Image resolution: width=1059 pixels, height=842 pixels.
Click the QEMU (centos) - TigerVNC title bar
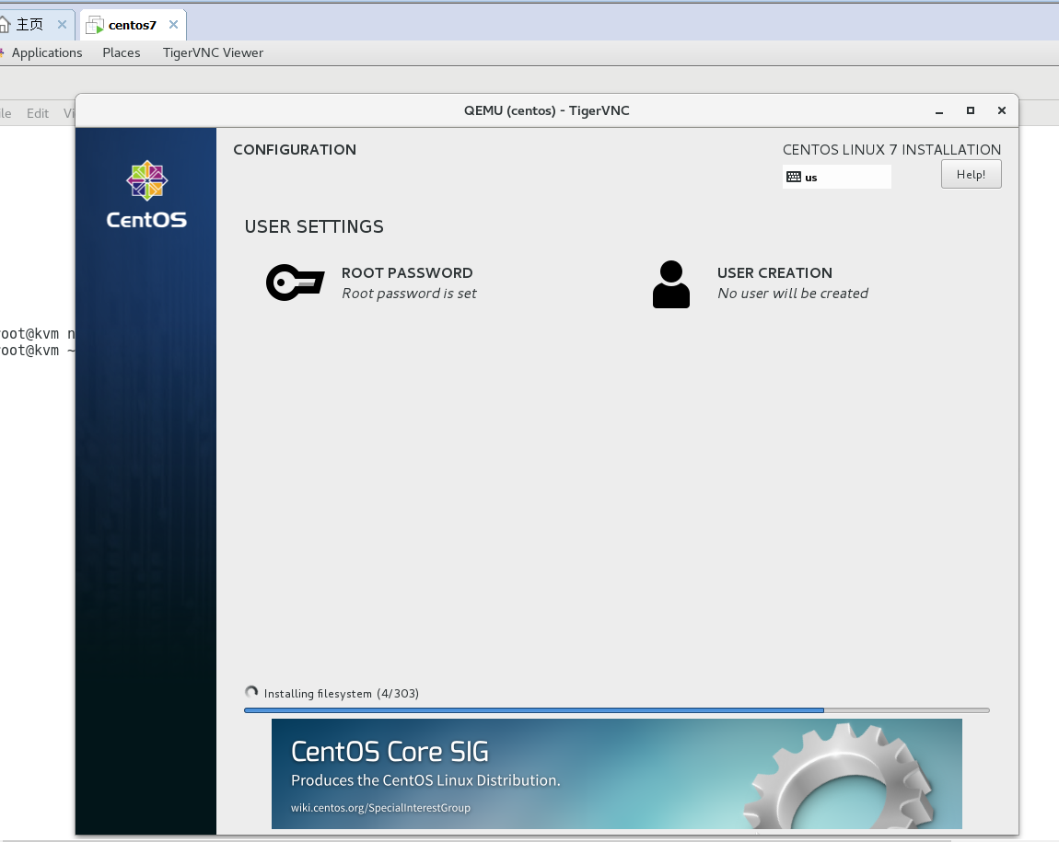pos(546,110)
